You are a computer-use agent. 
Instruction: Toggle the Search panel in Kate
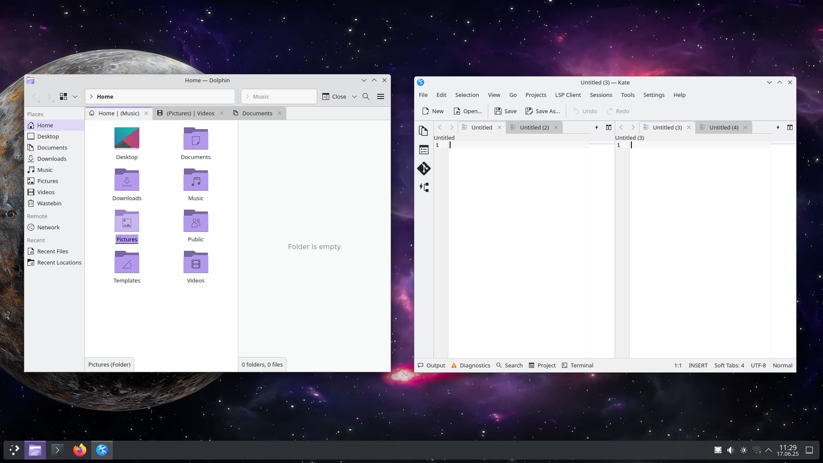click(509, 365)
